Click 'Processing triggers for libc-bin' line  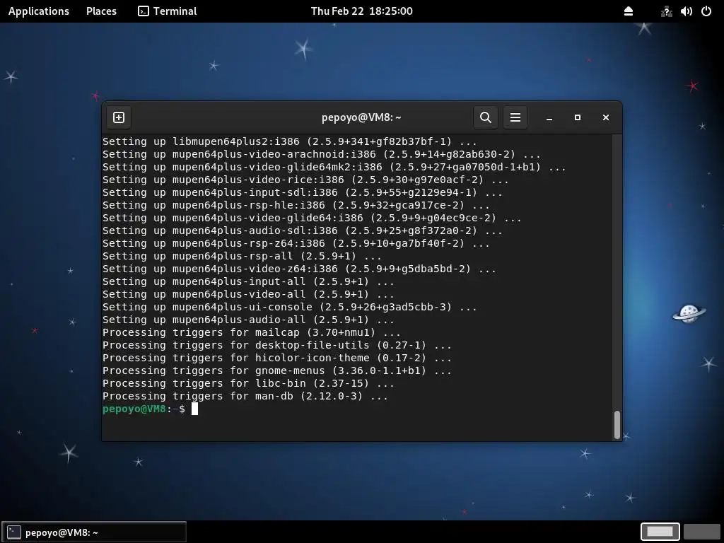click(248, 383)
